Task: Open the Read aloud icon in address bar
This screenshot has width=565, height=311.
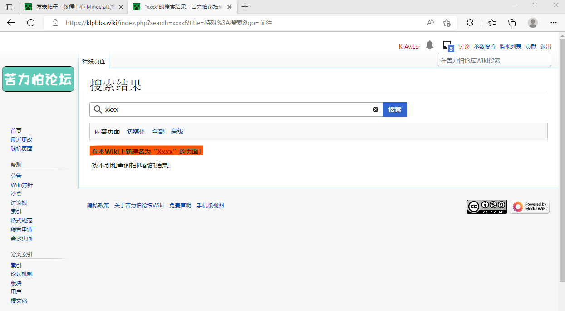Action: pos(430,23)
